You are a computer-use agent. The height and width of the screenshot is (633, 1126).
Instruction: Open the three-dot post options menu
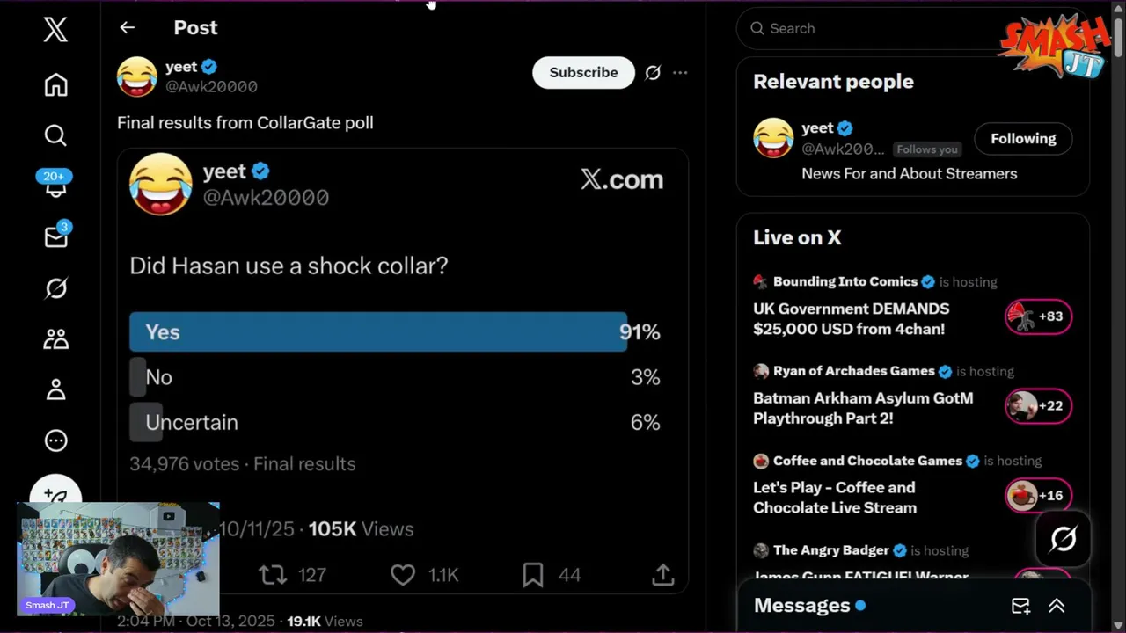coord(680,73)
